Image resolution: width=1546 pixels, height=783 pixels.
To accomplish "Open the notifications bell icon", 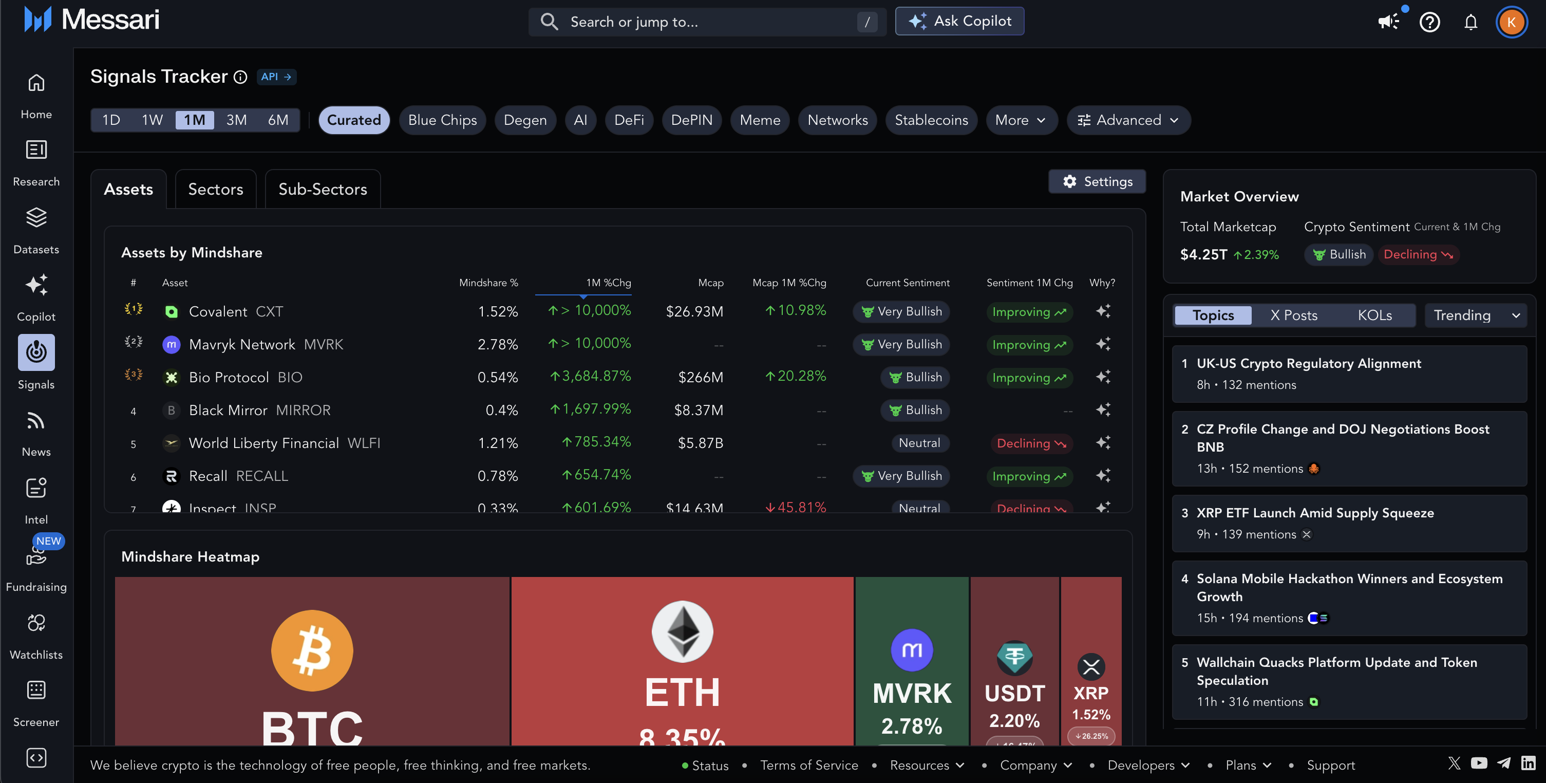I will (x=1470, y=22).
